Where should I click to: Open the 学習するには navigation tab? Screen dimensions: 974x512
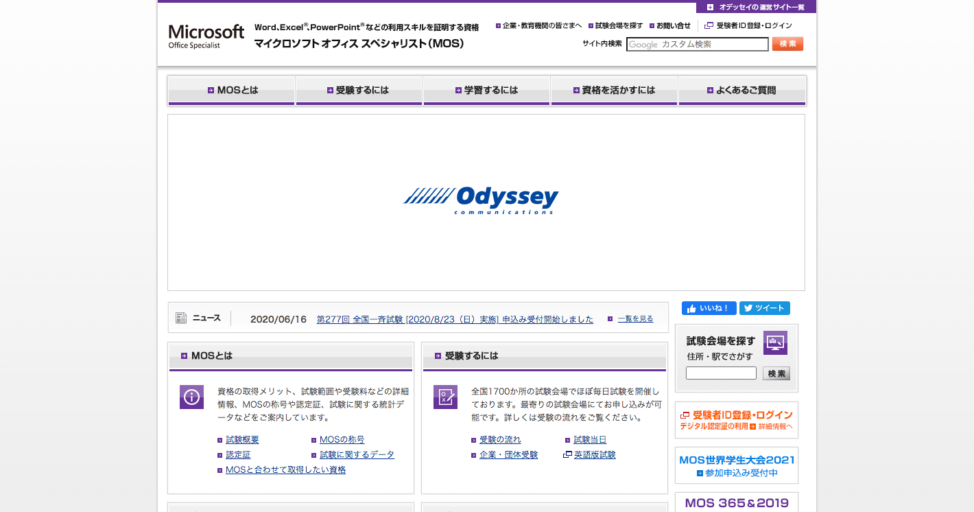(x=486, y=91)
